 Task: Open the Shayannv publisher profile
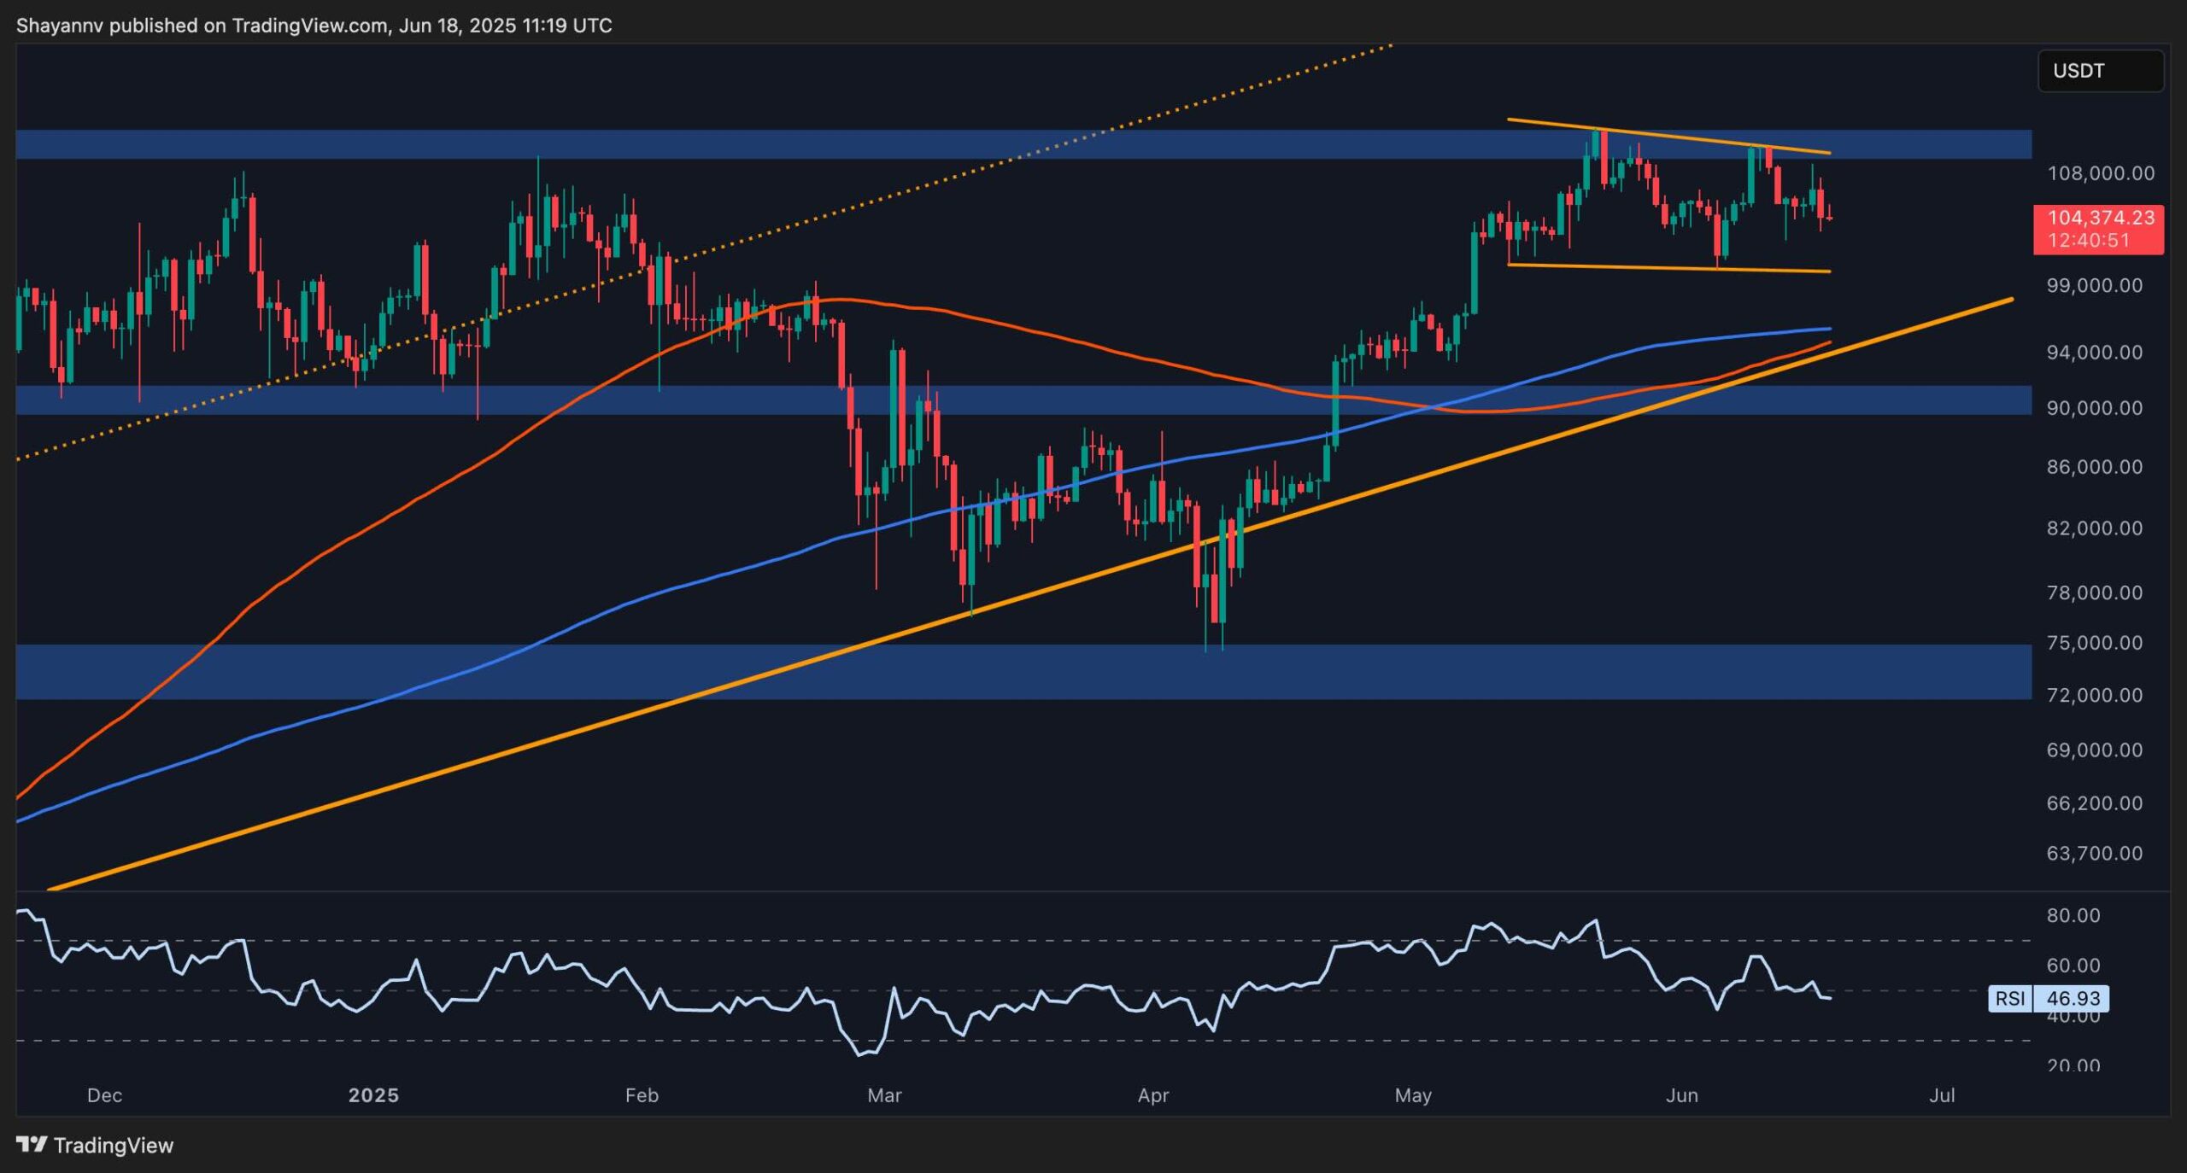pos(58,26)
